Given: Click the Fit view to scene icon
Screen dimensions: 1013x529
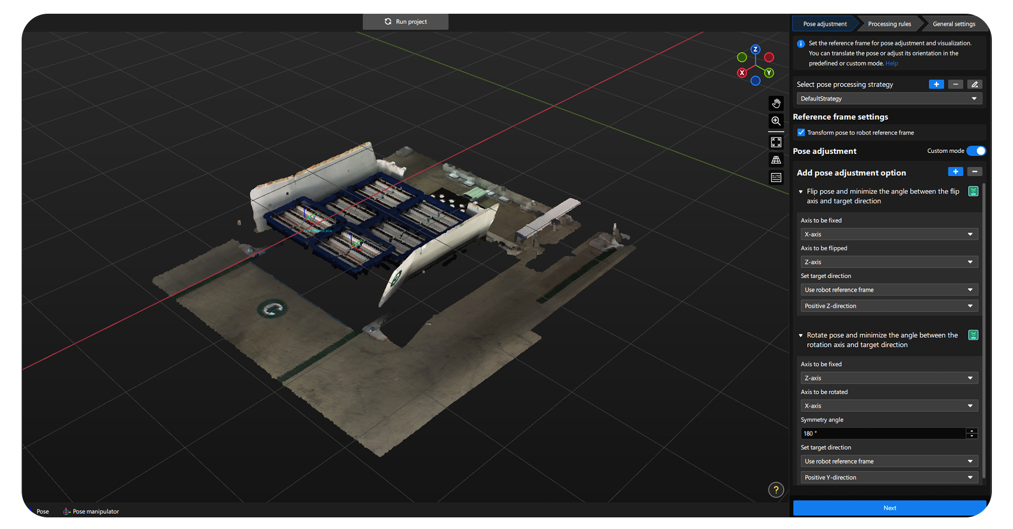Looking at the screenshot, I should [x=776, y=141].
